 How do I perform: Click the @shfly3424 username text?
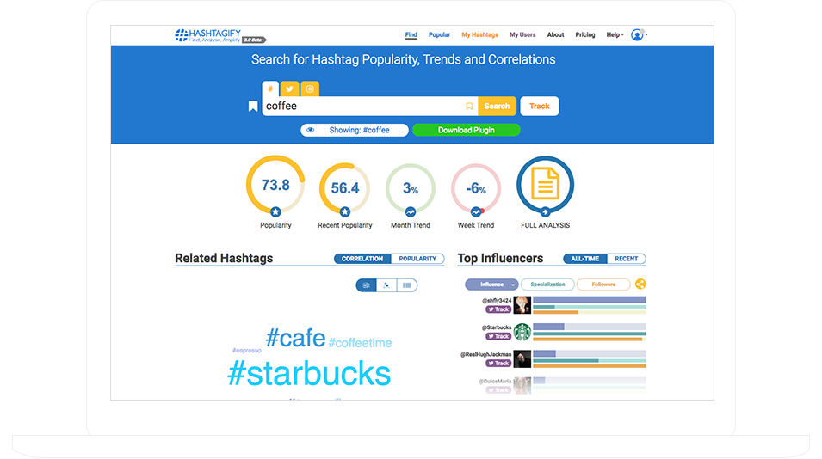[x=496, y=301]
